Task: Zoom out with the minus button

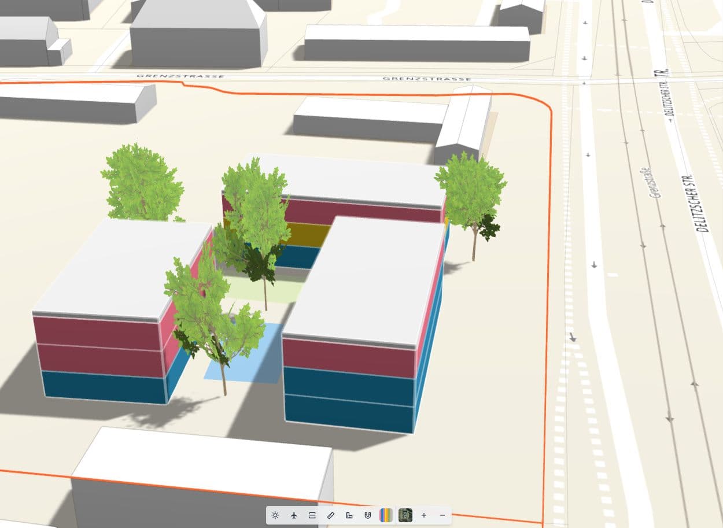Action: tap(442, 514)
